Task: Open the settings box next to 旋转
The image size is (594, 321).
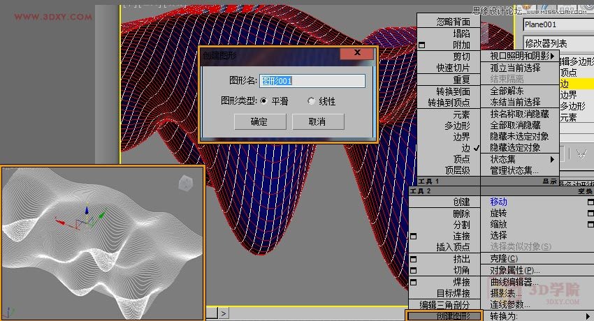Action: coord(591,214)
